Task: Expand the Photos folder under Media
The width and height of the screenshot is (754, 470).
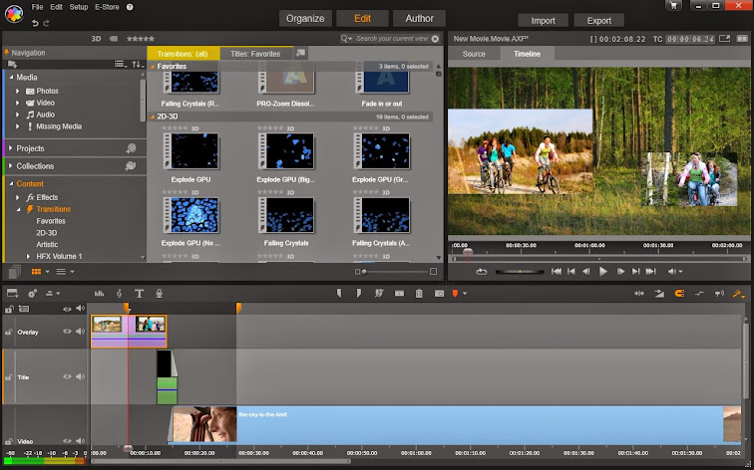Action: (x=18, y=91)
